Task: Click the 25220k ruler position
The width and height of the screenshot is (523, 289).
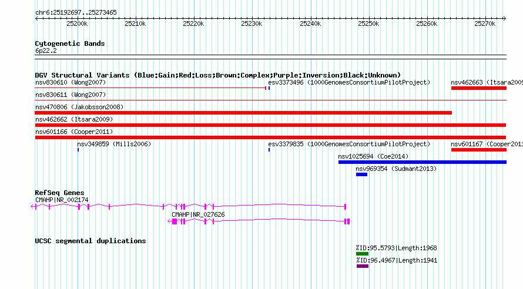Action: 193,23
